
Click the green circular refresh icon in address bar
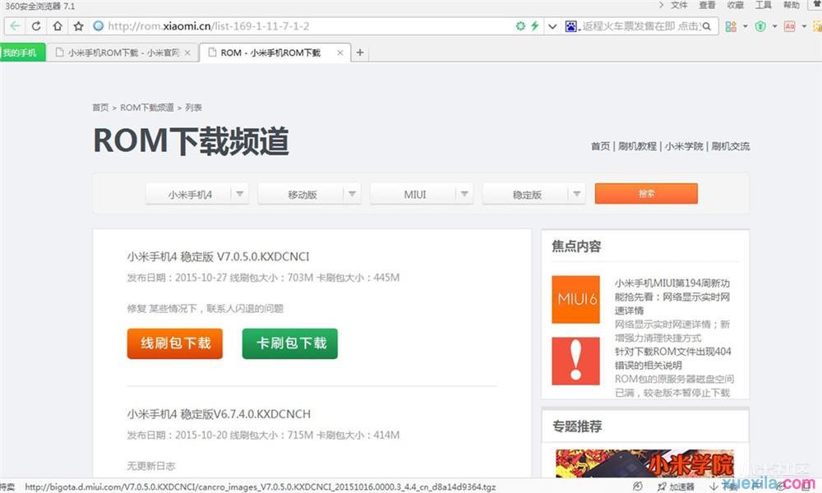click(x=520, y=25)
